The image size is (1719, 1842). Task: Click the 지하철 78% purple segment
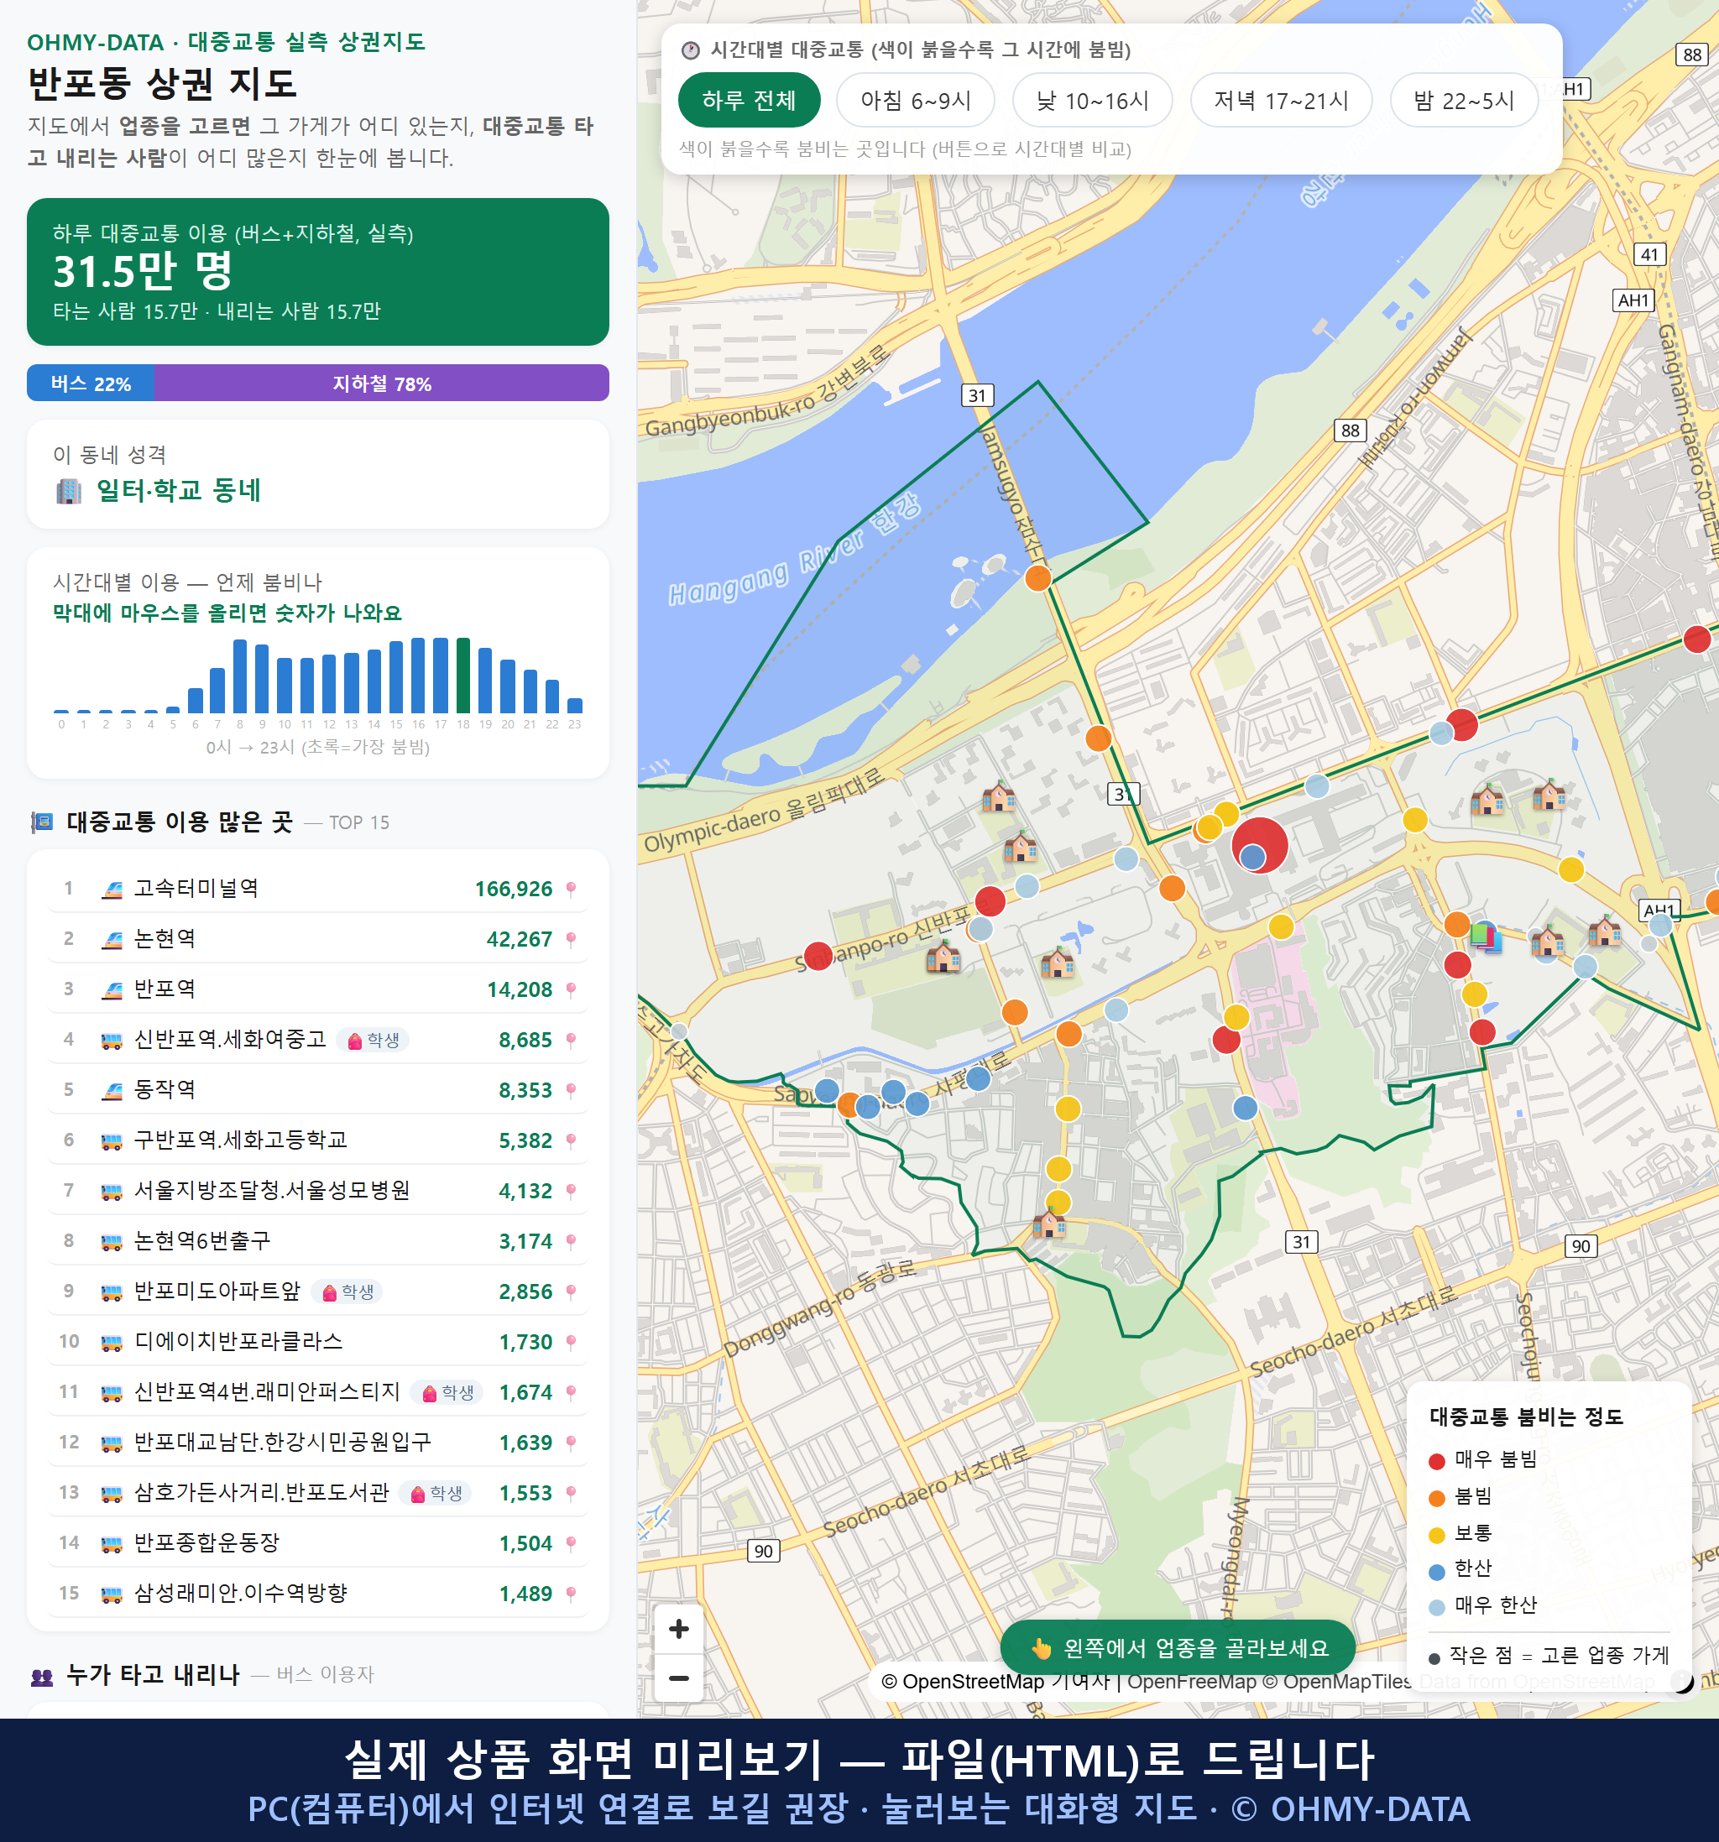(x=382, y=383)
